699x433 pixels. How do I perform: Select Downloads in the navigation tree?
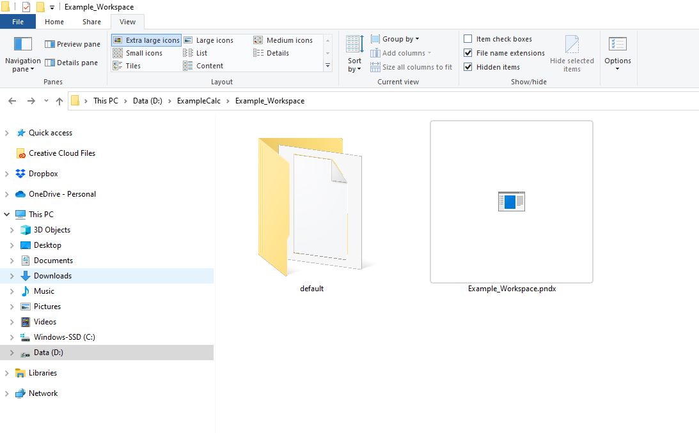pyautogui.click(x=52, y=276)
